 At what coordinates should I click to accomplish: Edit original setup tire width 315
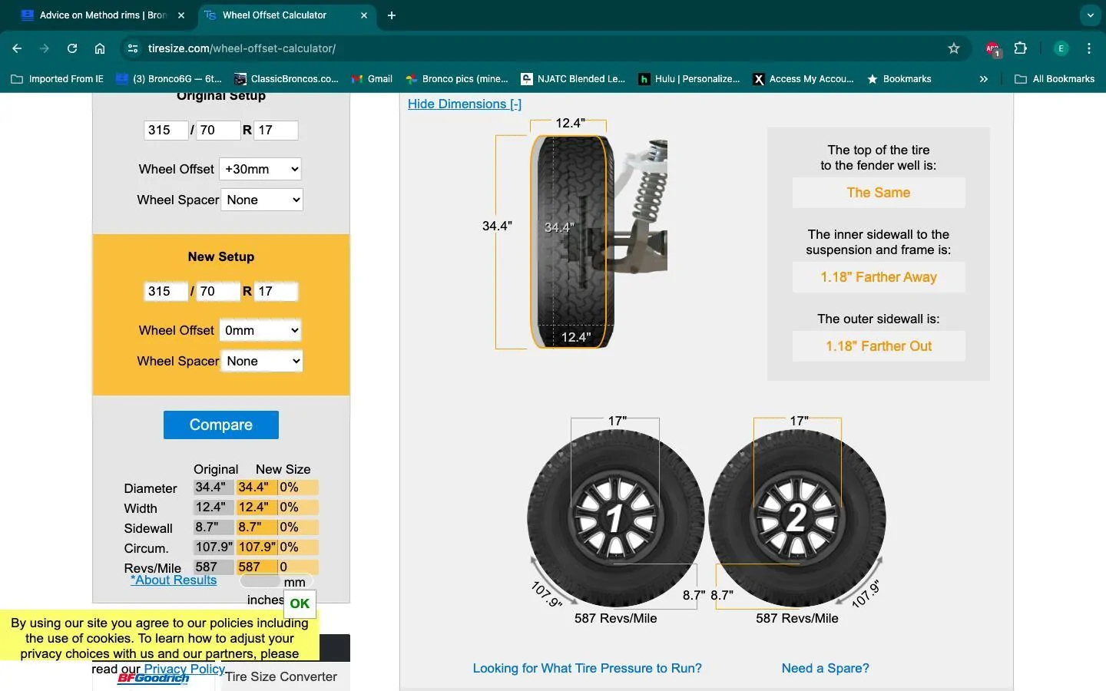coord(166,130)
